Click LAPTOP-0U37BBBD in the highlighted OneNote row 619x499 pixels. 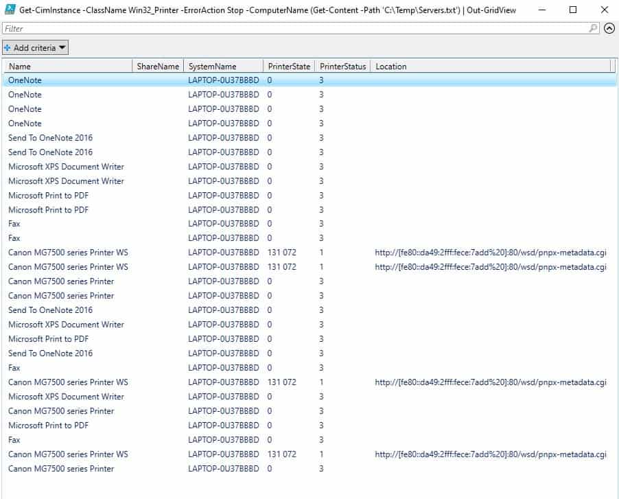click(224, 80)
